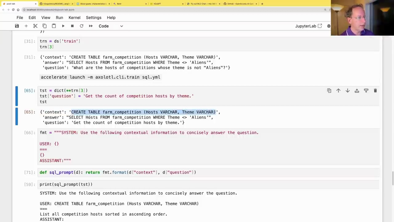394x222 pixels.
Task: Open the Edit menu
Action: tap(32, 18)
